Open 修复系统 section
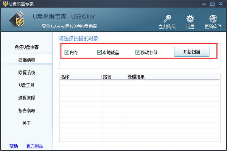 point(26,72)
